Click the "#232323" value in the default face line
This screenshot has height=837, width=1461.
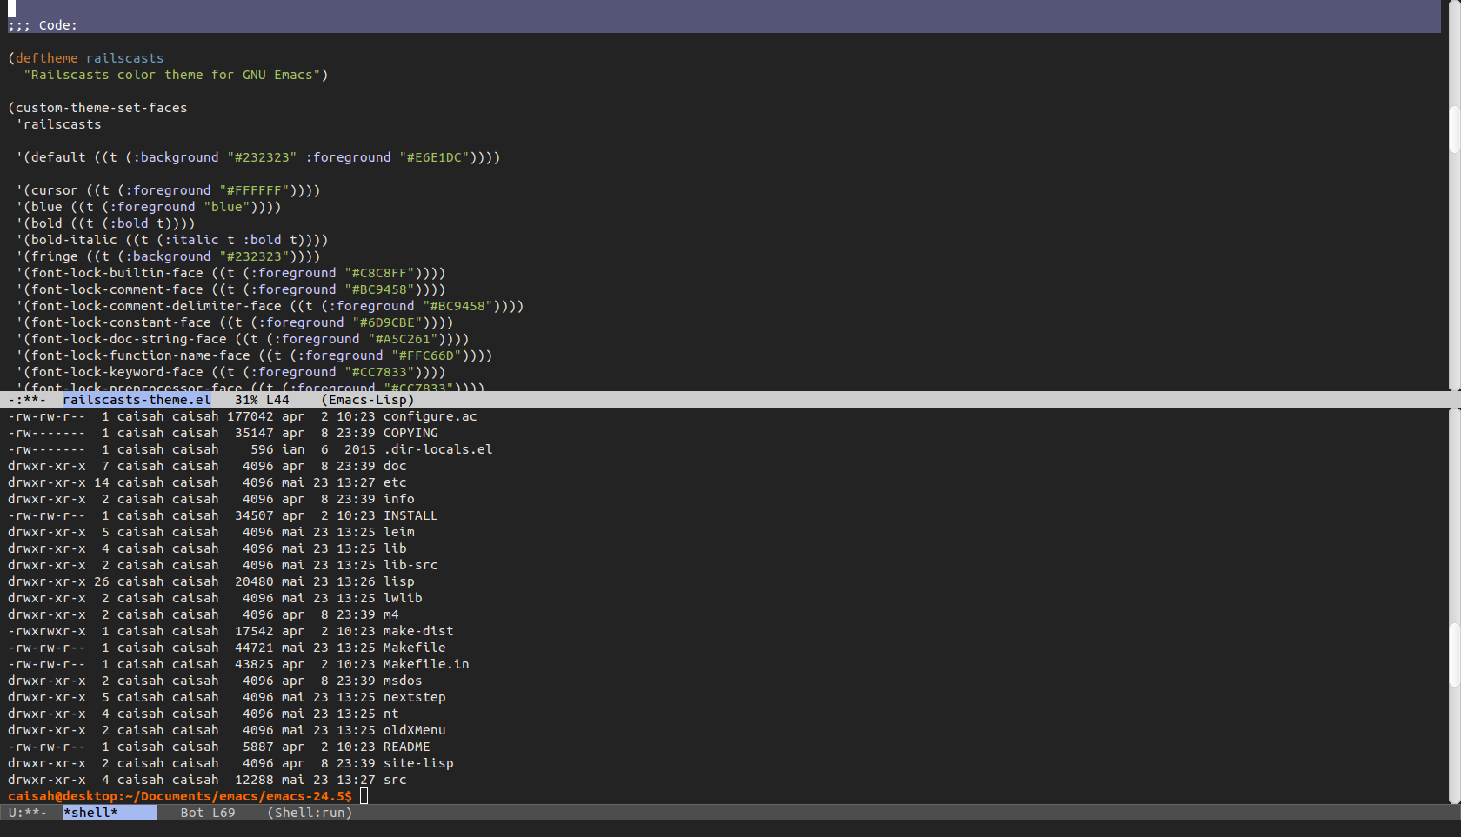point(262,157)
